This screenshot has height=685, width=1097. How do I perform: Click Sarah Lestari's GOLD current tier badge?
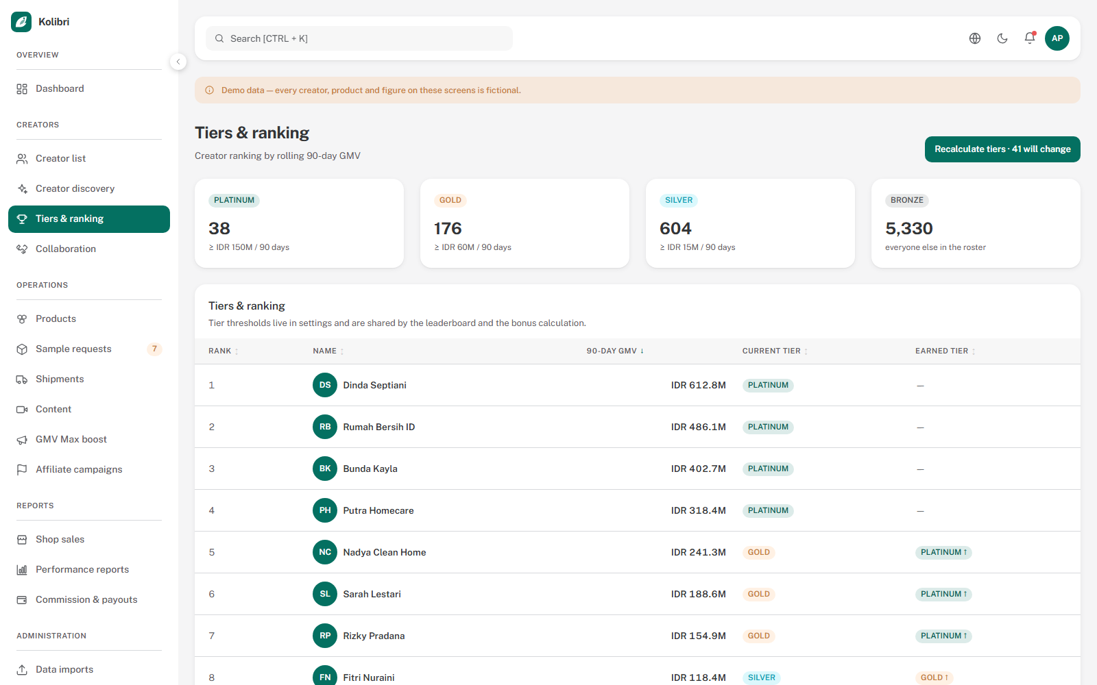tap(759, 594)
